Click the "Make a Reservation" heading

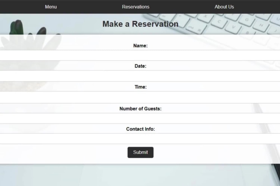(x=141, y=24)
